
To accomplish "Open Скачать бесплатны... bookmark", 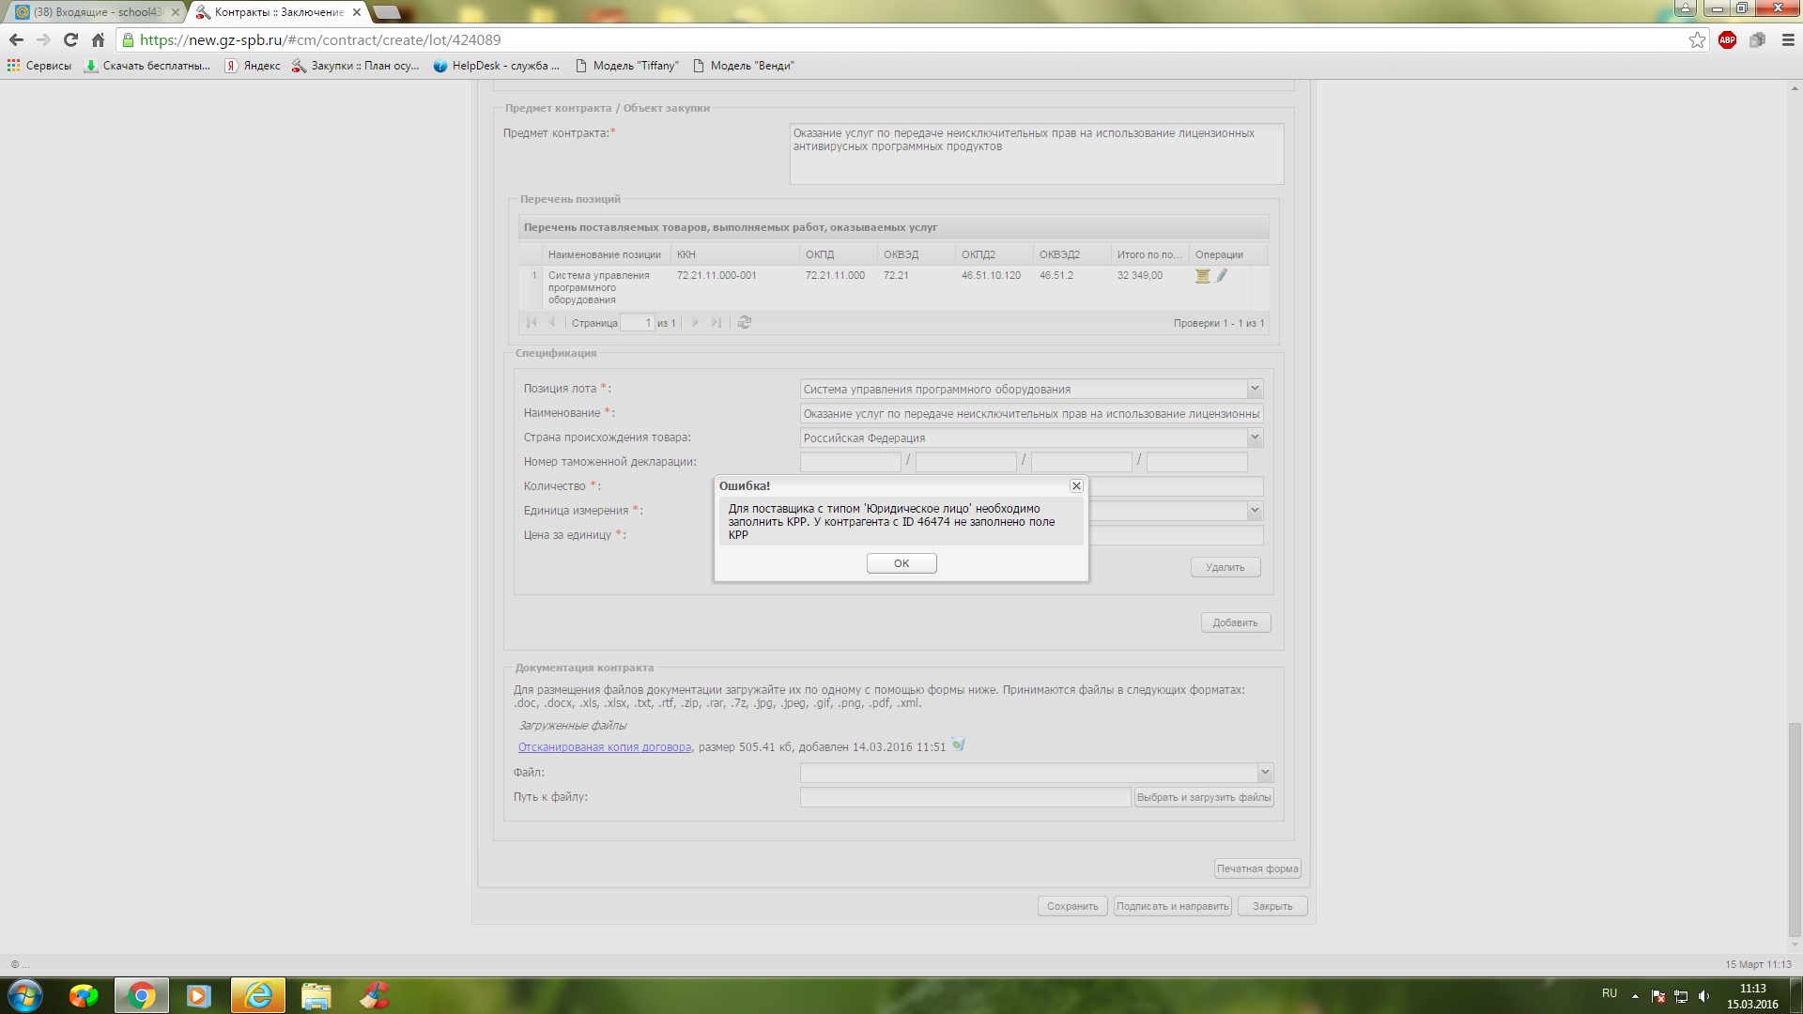I will 147,66.
